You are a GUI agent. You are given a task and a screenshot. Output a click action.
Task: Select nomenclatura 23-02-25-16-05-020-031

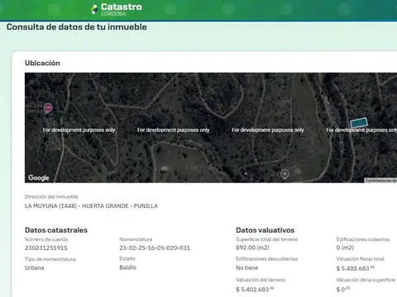coord(155,247)
